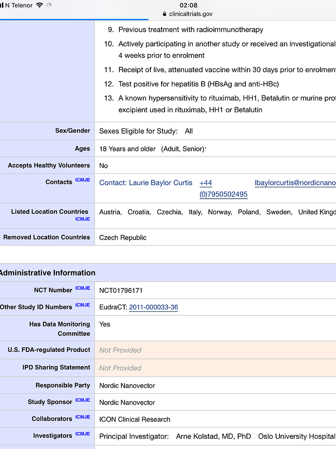Click the 'Accepts Healthy Volunteers' row label
This screenshot has height=449, width=336.
[49, 165]
